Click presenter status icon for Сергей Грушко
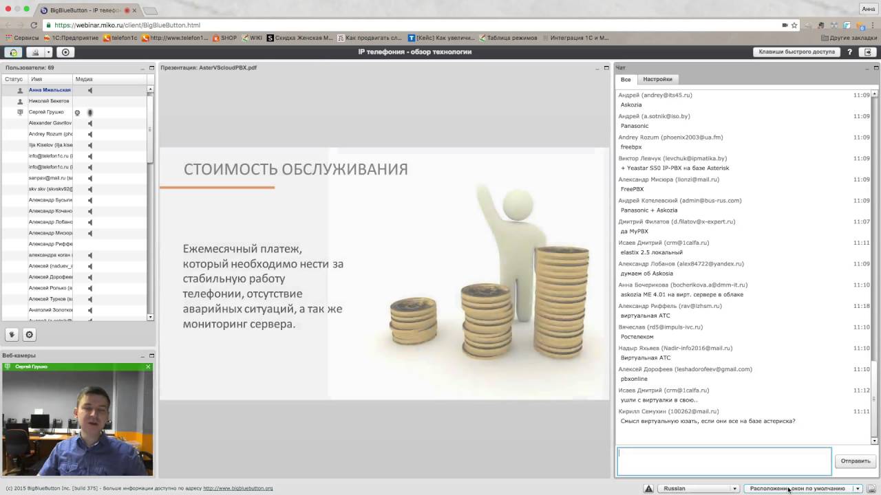 click(20, 112)
